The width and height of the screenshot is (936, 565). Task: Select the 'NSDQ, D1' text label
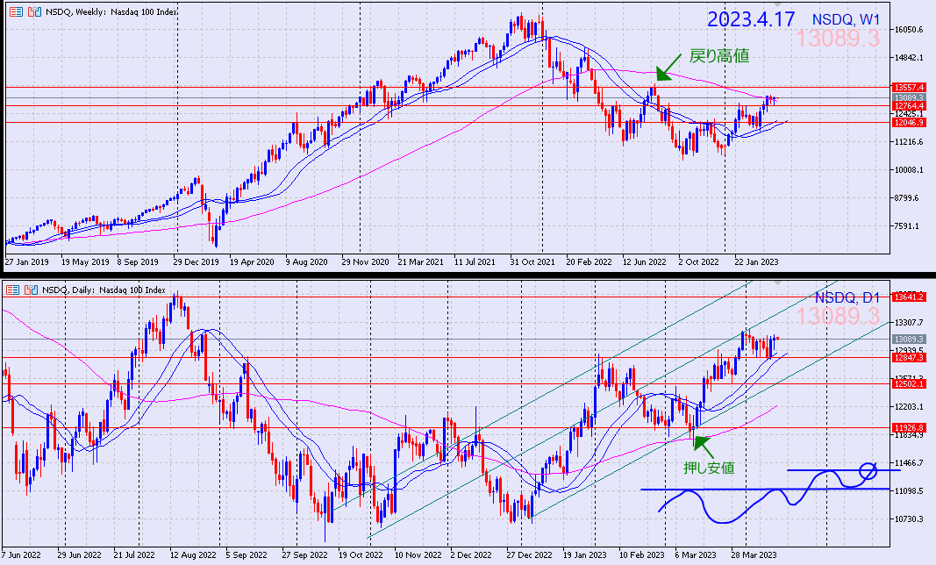tap(847, 297)
